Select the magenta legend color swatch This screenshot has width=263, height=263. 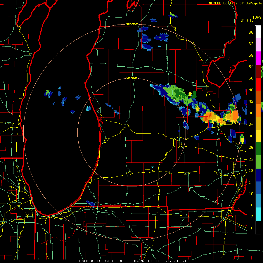pos(258,58)
